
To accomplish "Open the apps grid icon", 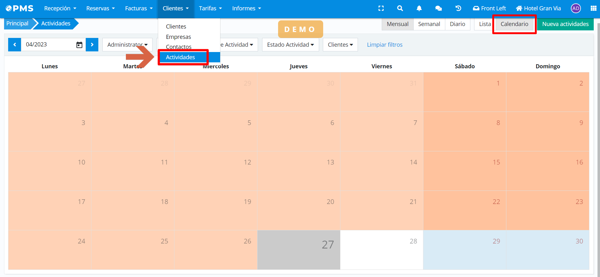I will 593,8.
